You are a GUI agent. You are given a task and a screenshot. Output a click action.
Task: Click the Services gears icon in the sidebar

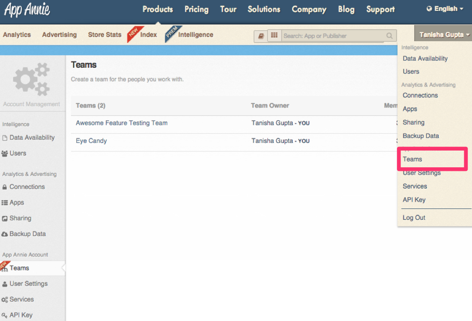point(5,300)
